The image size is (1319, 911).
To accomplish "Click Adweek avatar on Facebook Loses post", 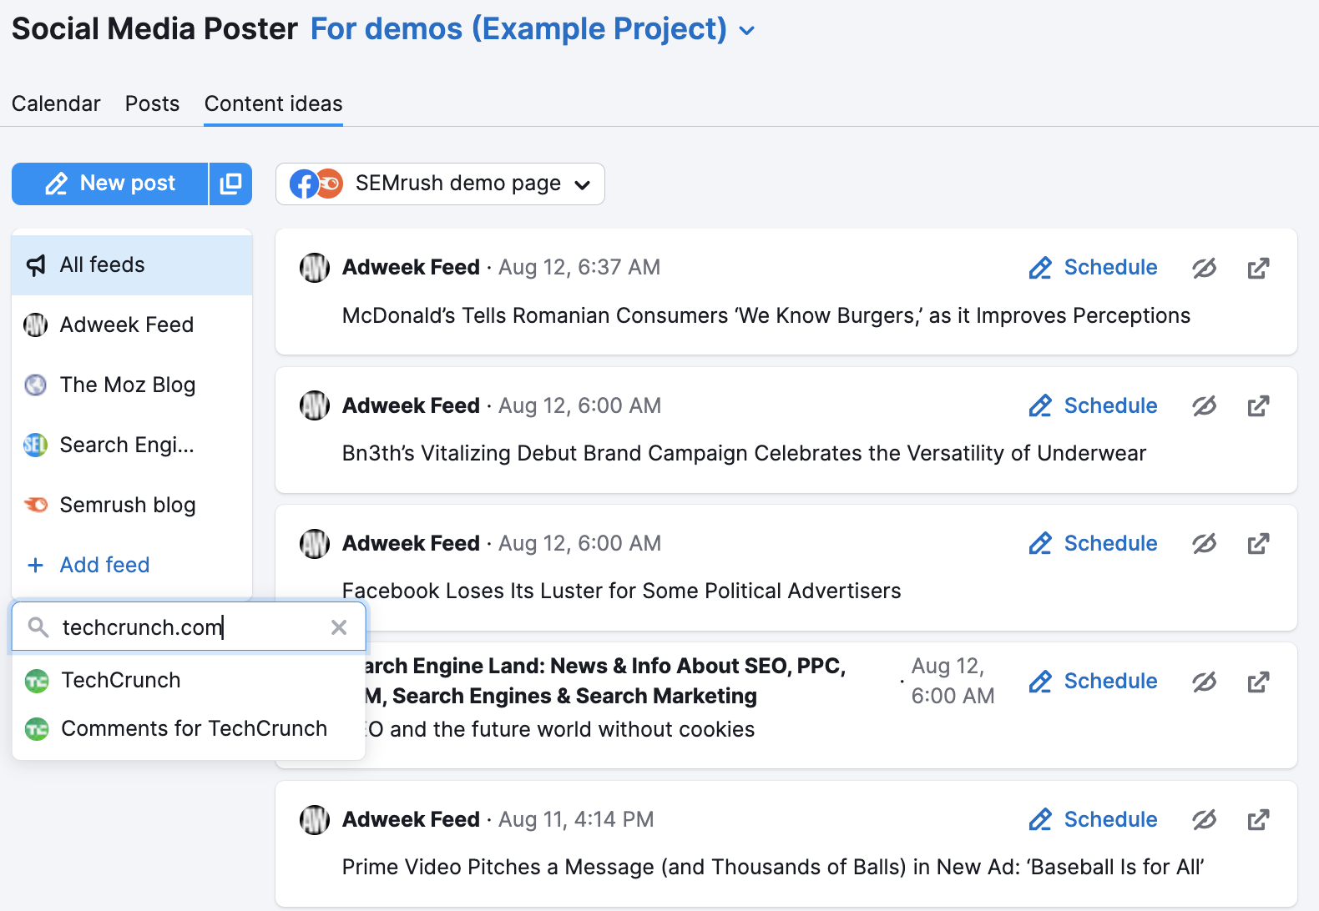I will coord(315,544).
